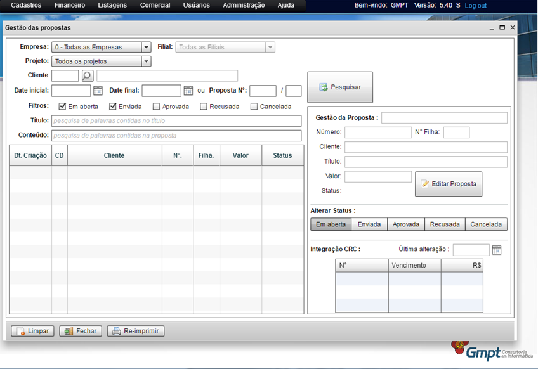Screen dimensions: 538x369
Task: Set status to Cancelada toggle
Action: pyautogui.click(x=486, y=224)
